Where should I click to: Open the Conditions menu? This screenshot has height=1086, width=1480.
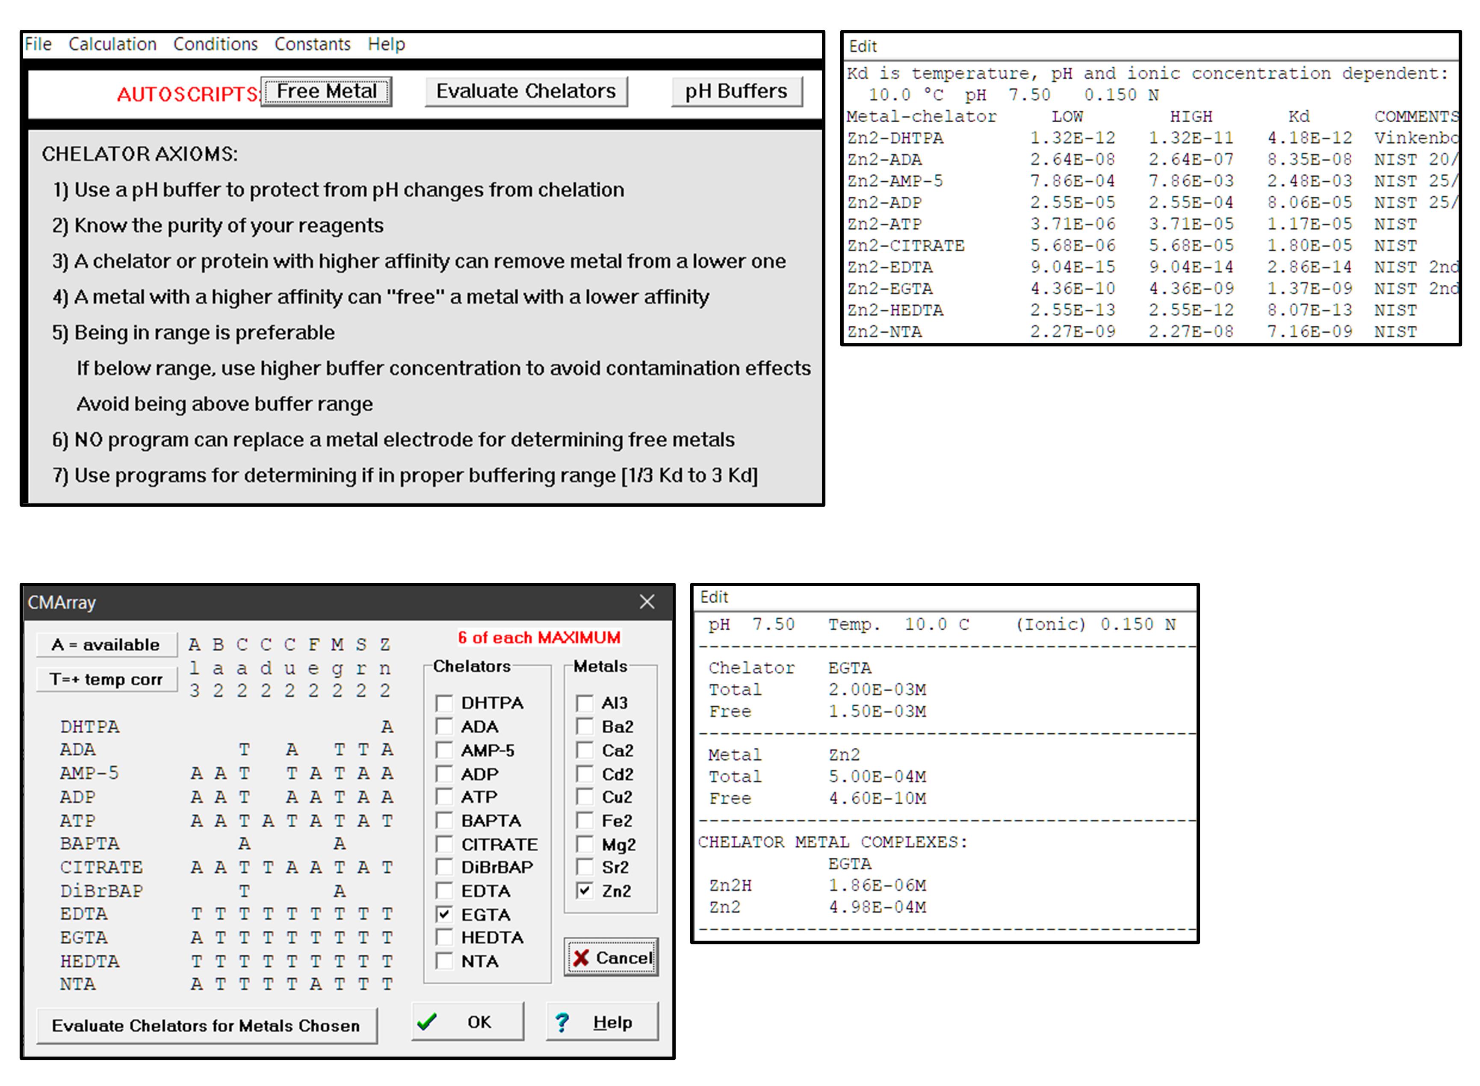pos(215,44)
